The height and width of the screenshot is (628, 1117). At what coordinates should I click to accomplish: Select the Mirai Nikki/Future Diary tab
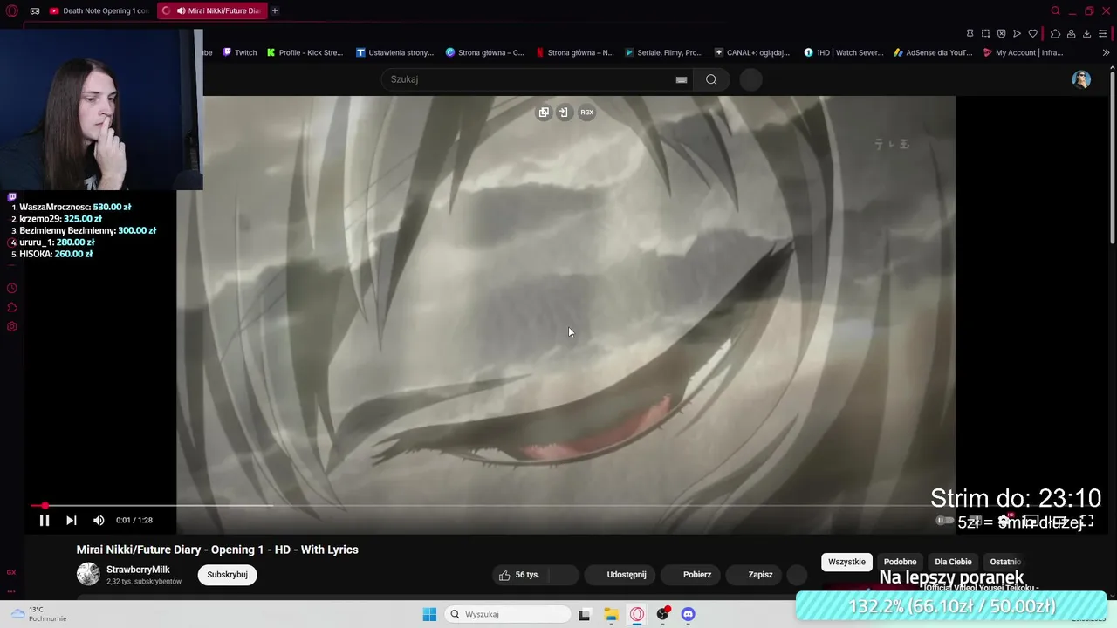[x=211, y=10]
